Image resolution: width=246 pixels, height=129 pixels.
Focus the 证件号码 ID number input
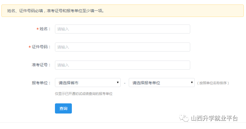122,47
